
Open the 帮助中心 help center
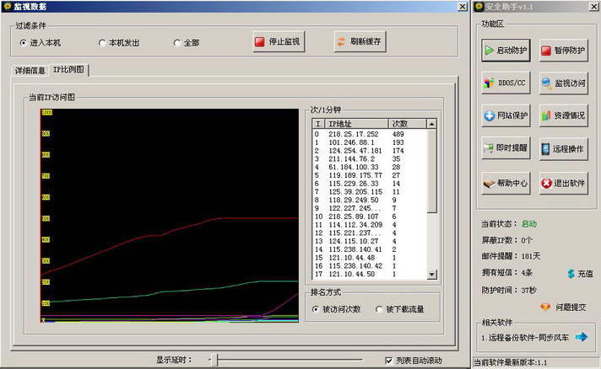(506, 181)
